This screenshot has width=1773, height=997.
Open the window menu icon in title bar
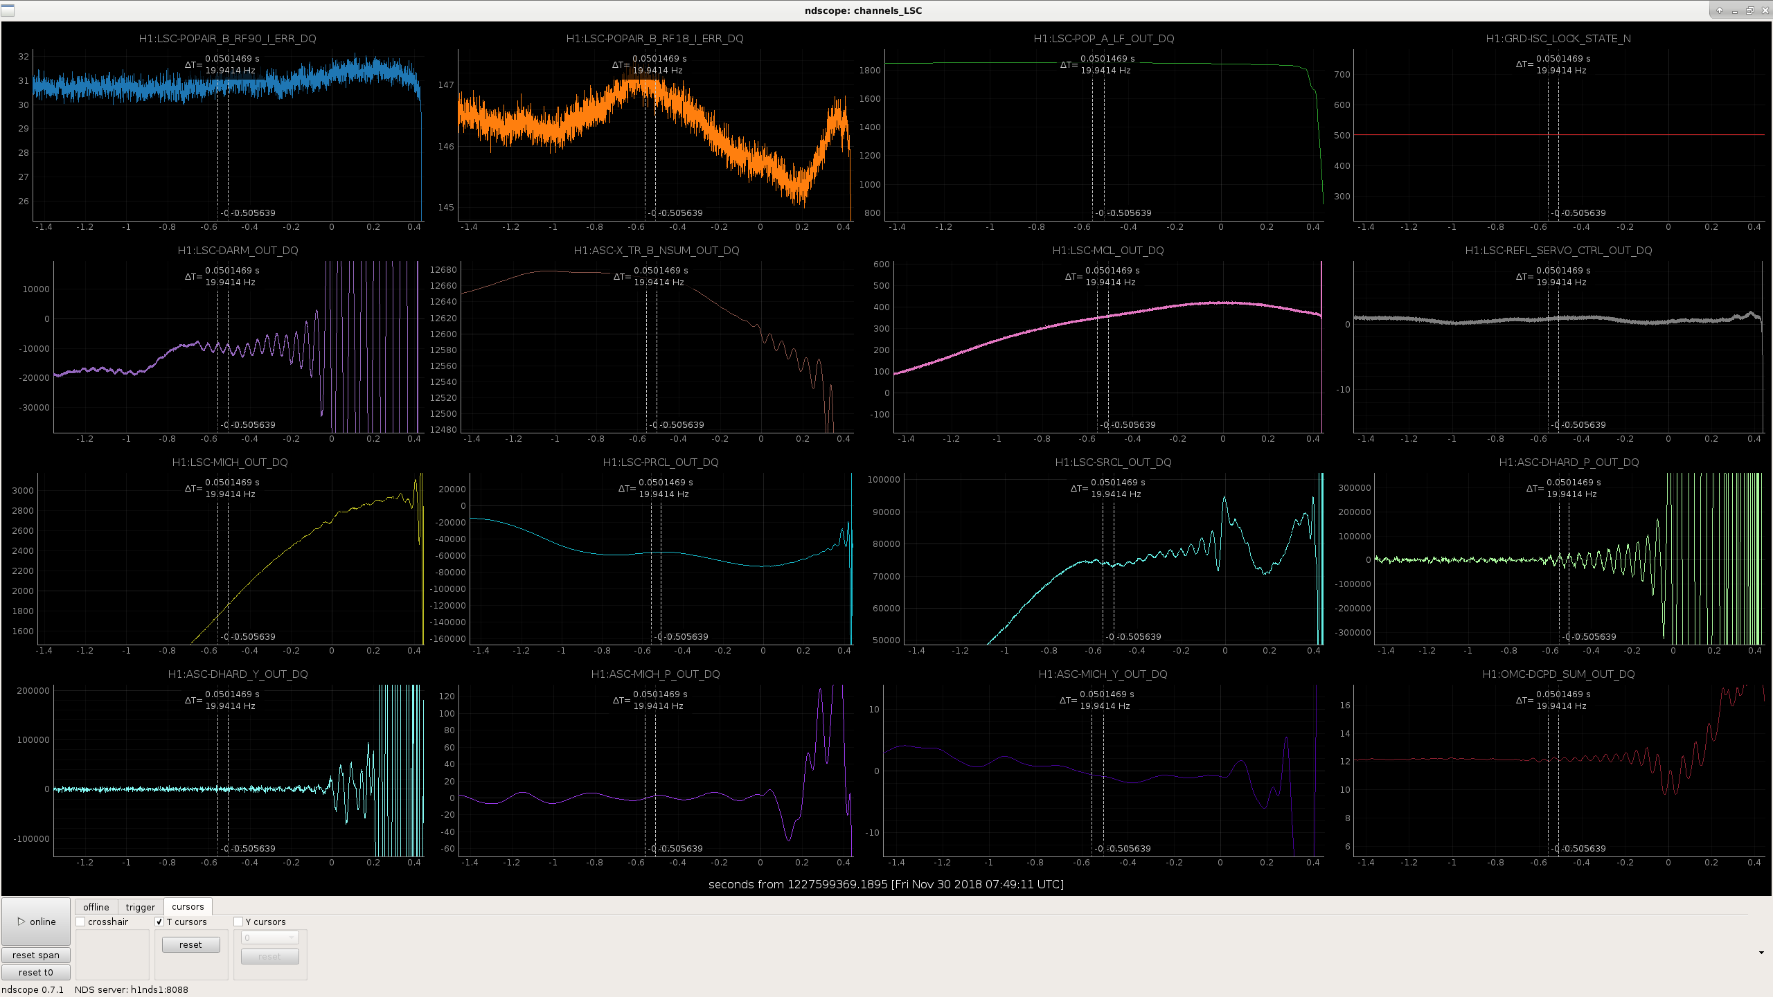8,10
